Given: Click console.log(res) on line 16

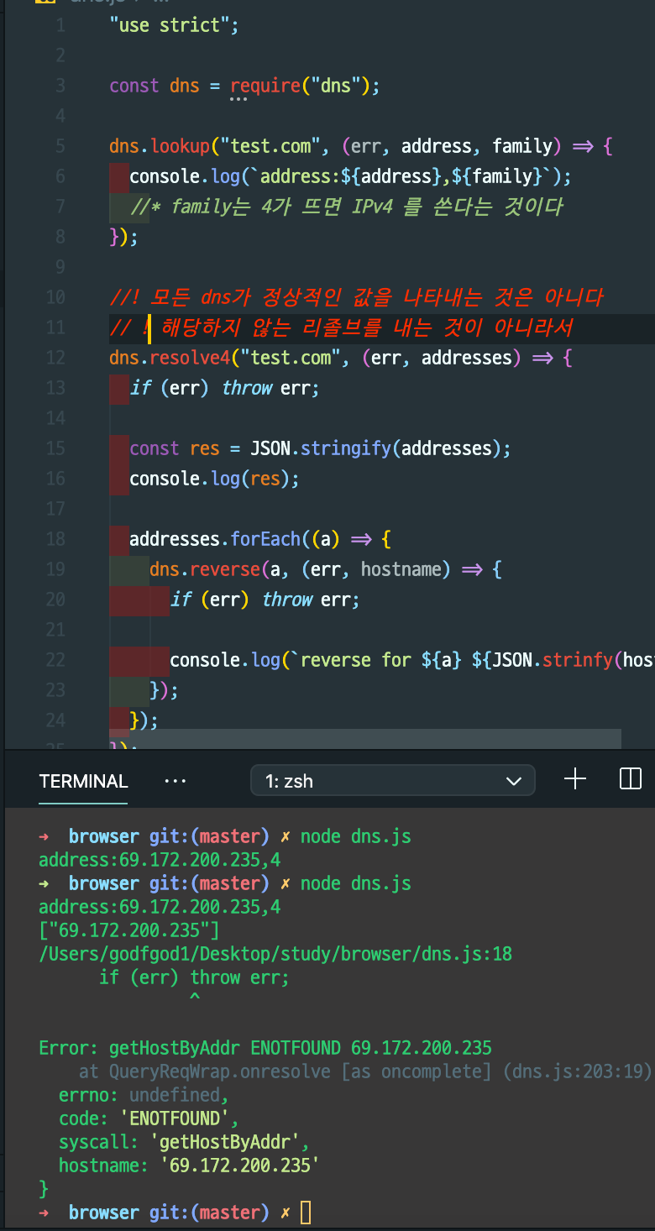Looking at the screenshot, I should [214, 479].
